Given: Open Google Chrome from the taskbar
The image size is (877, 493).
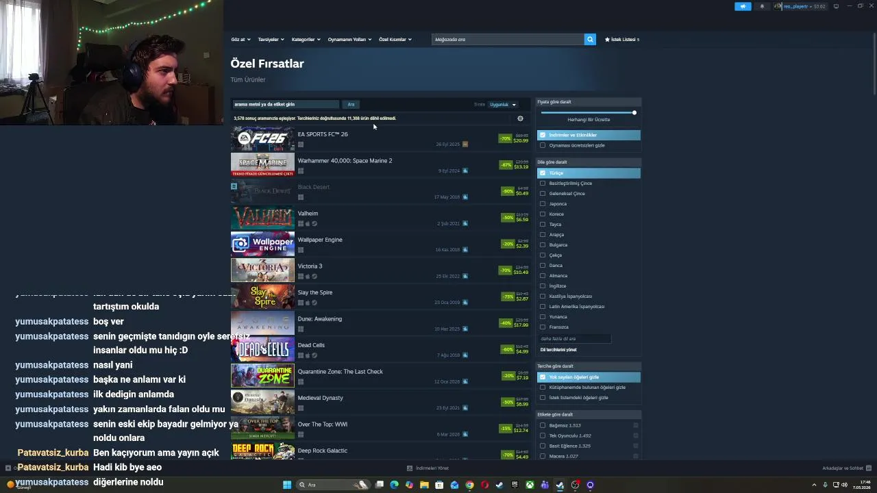Looking at the screenshot, I should [469, 485].
